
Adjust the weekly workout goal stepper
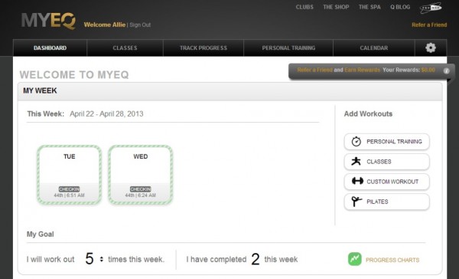coord(101,259)
